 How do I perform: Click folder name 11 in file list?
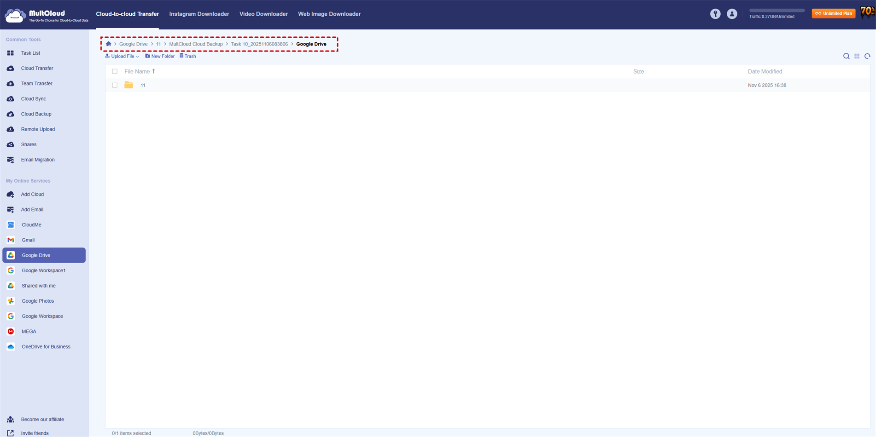click(x=143, y=85)
